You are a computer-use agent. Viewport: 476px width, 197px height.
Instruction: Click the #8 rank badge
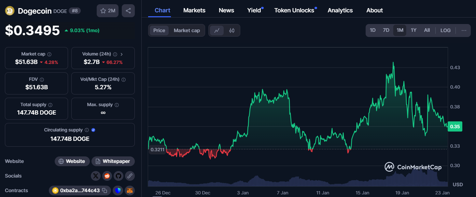click(75, 11)
